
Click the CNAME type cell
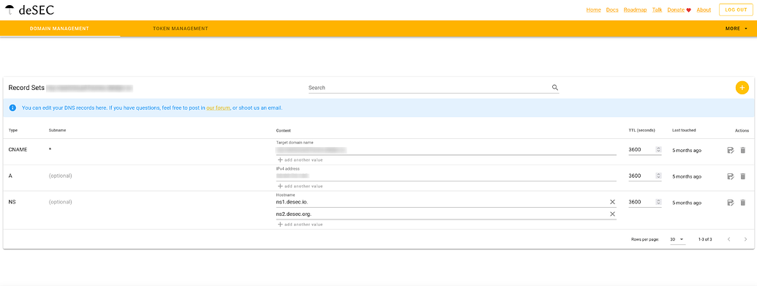pyautogui.click(x=18, y=150)
